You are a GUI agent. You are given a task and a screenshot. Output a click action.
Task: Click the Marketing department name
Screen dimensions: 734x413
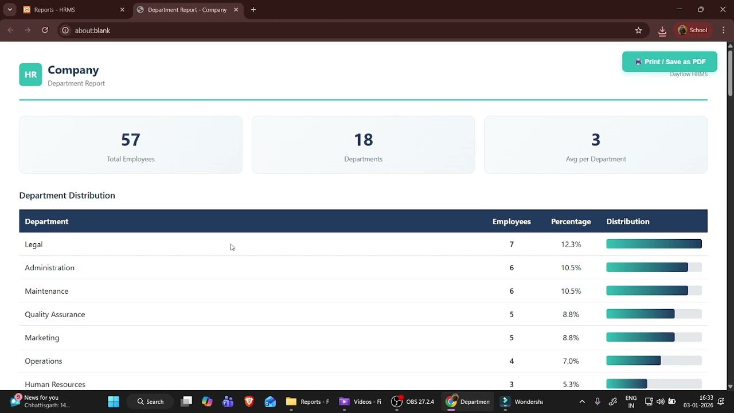pyautogui.click(x=42, y=338)
